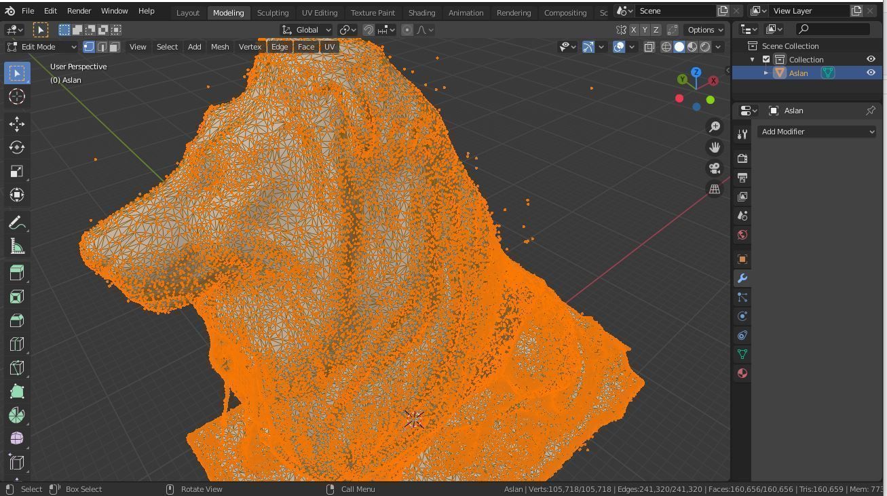
Task: Open the Render menu
Action: 79,11
